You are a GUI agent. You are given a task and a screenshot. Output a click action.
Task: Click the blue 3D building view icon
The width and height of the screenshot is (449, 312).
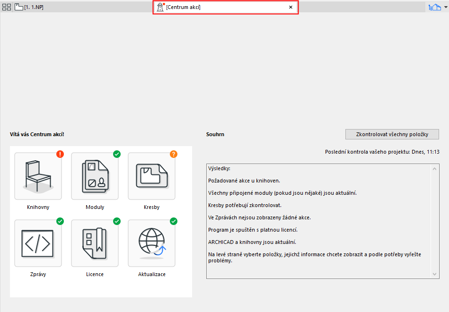coord(435,7)
